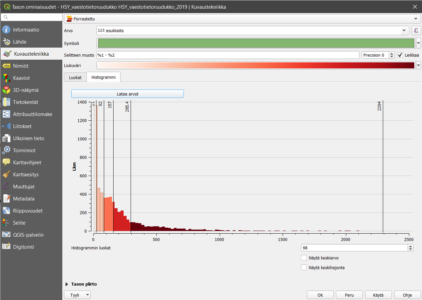The width and height of the screenshot is (422, 300).
Task: Click the Liukuväri red color ramp
Action: [x=255, y=65]
